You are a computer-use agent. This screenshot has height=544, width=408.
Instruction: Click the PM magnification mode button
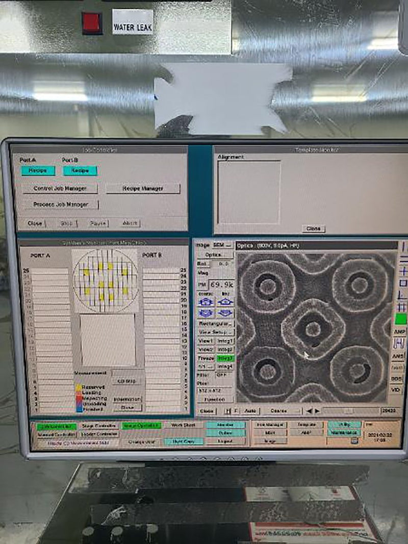(202, 285)
